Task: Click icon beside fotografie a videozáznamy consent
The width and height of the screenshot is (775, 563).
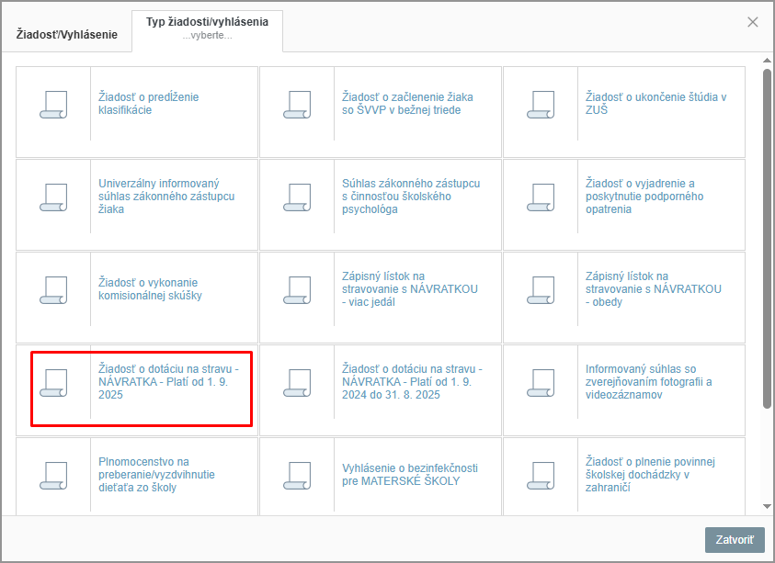Action: 541,382
